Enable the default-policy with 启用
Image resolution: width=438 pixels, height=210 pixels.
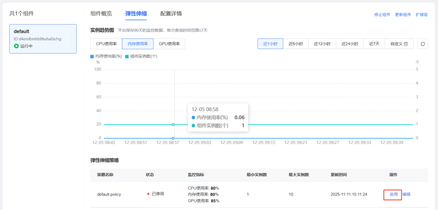click(393, 194)
